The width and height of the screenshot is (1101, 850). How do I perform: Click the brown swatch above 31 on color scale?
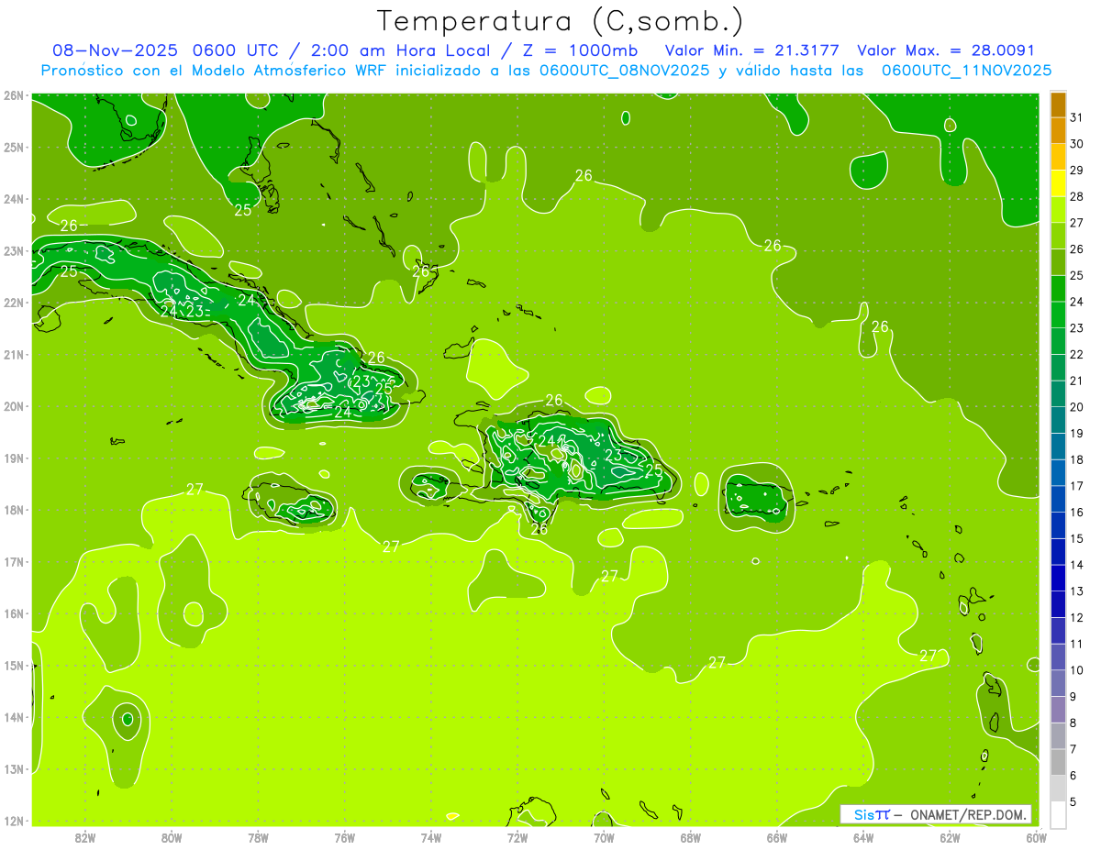1058,105
